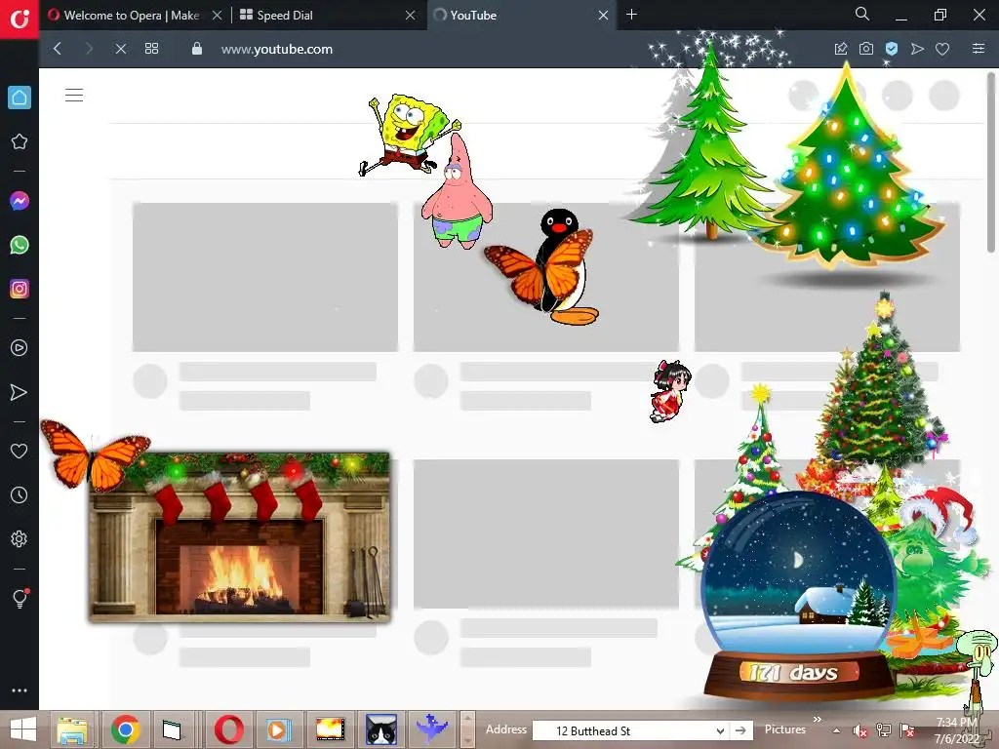Viewport: 999px width, 749px height.
Task: Open sidebar setup three-dots menu
Action: point(20,690)
